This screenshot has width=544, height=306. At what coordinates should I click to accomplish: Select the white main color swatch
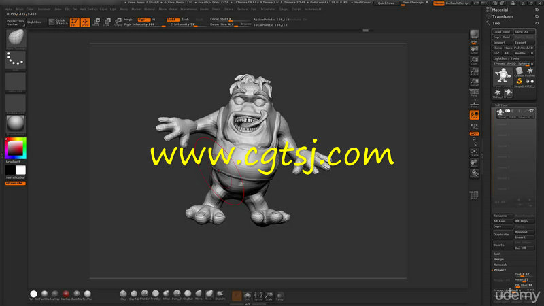click(x=21, y=170)
